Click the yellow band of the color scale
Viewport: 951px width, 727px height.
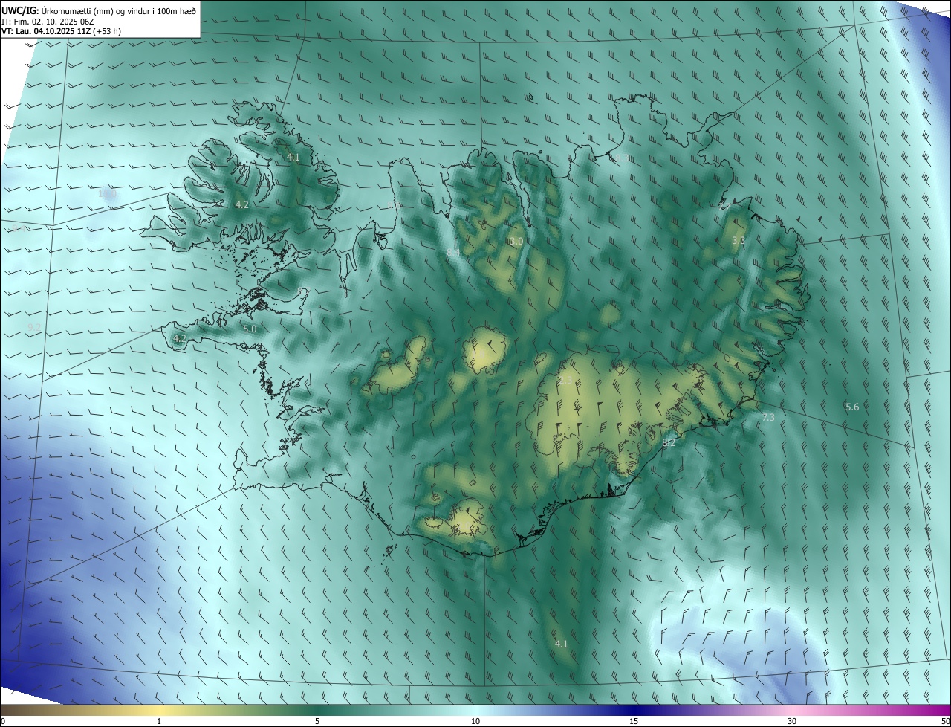click(160, 710)
